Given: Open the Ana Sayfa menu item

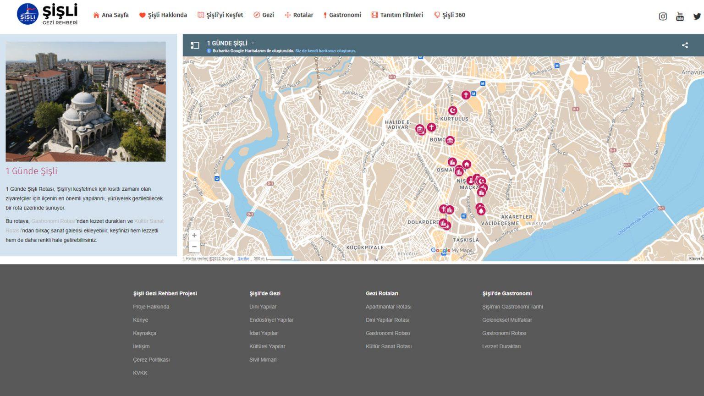Looking at the screenshot, I should coord(111,15).
